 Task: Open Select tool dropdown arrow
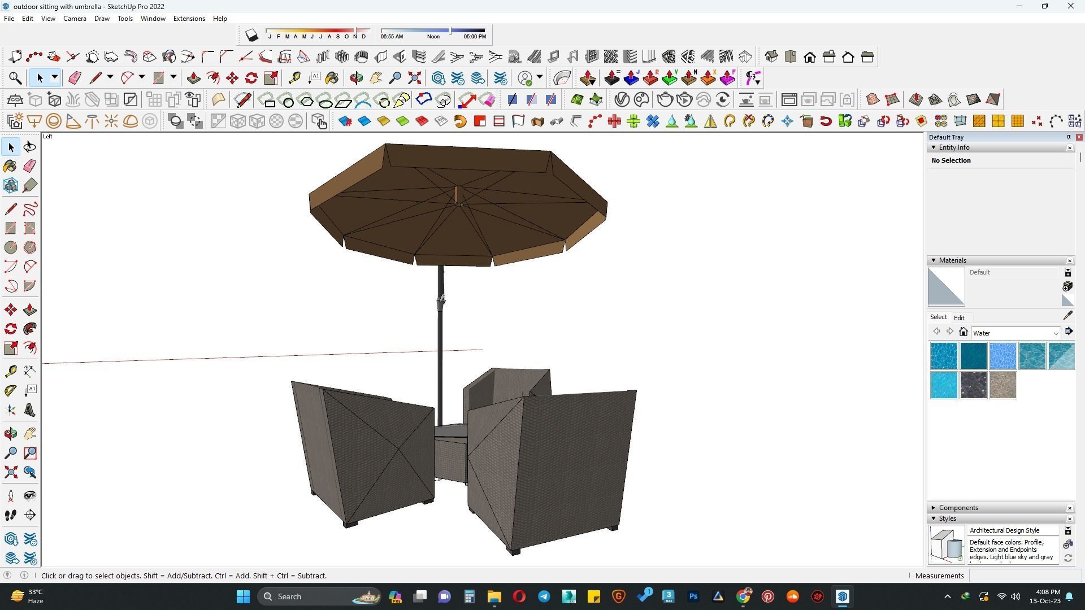click(55, 78)
